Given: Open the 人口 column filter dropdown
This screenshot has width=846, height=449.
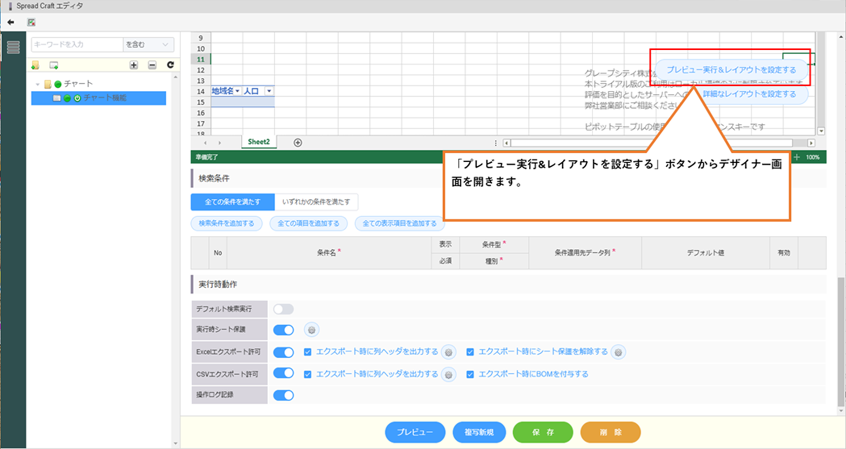Looking at the screenshot, I should point(269,91).
